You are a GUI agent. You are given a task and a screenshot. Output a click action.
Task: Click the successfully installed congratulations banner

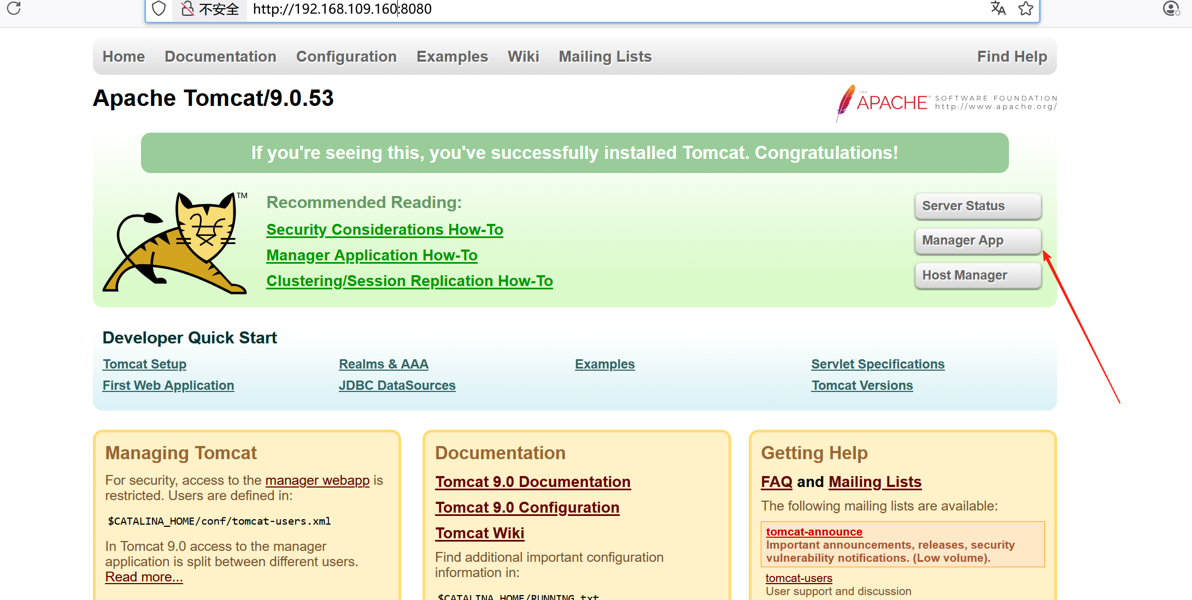(574, 153)
